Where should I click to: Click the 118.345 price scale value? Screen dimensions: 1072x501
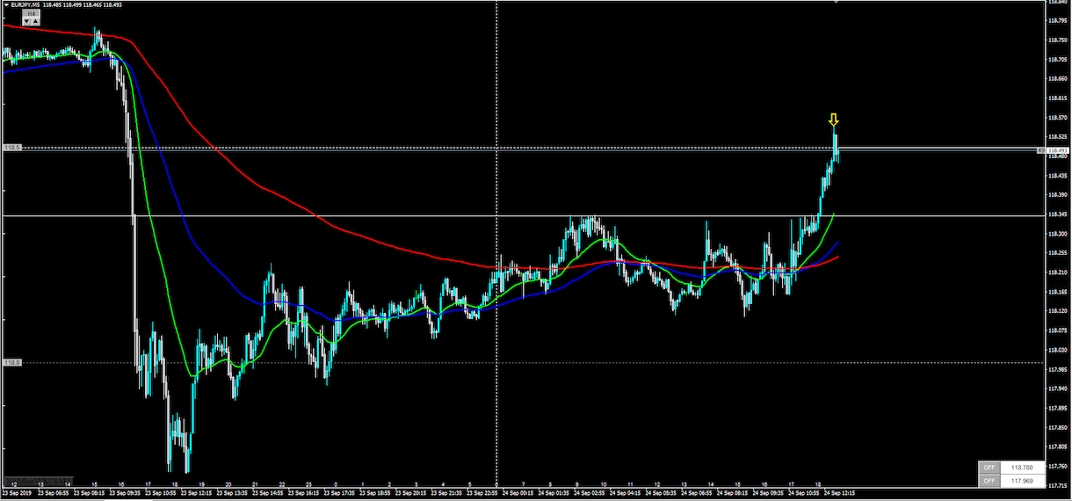click(1058, 214)
